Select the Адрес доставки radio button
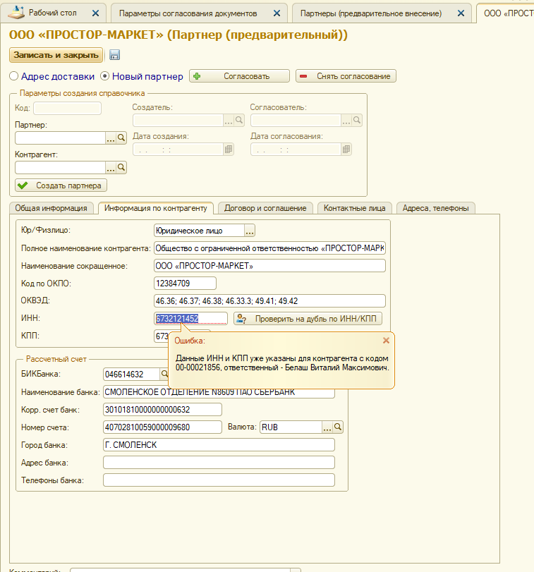Viewport: 534px width, 572px height. [x=14, y=76]
